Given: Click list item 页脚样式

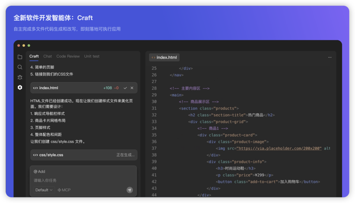Looking at the screenshot, I should tap(40, 128).
